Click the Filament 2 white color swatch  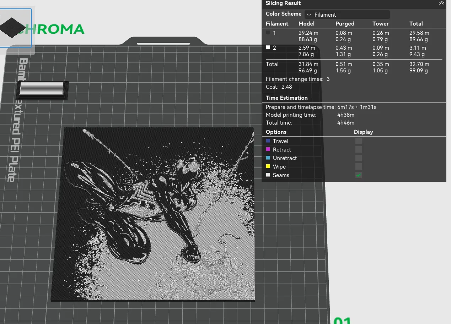pos(268,47)
